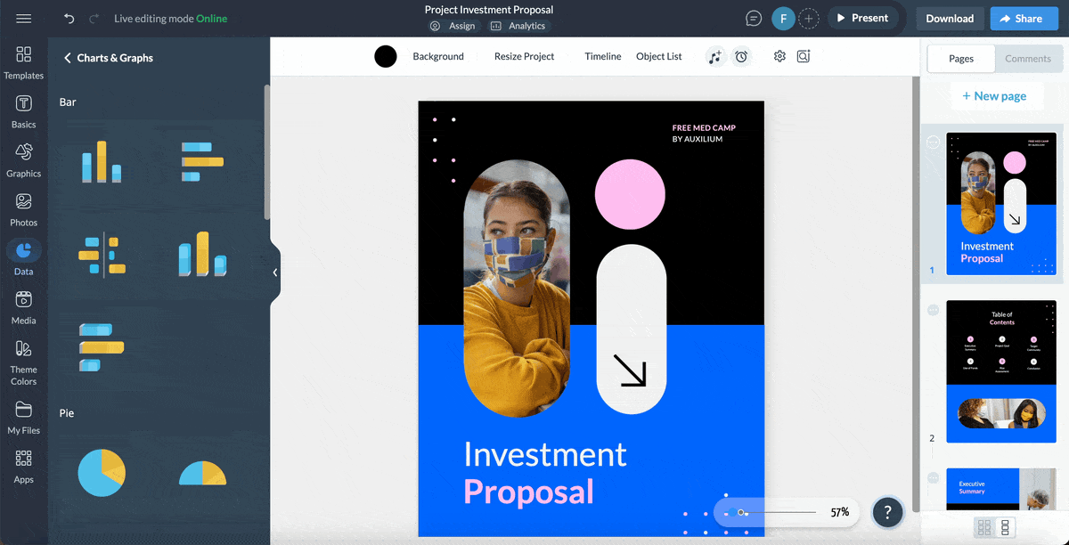The image size is (1069, 545).
Task: Open the Photos panel
Action: pos(24,207)
